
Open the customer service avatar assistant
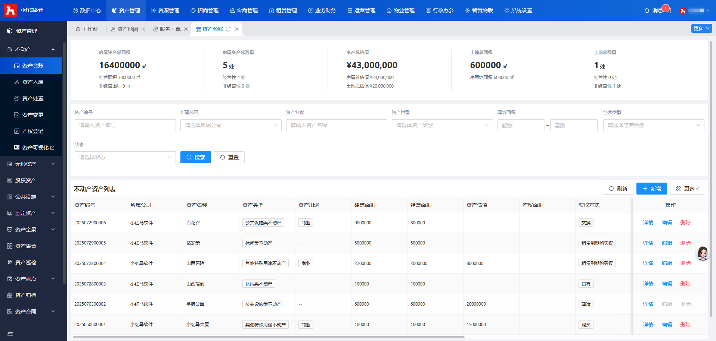703,253
